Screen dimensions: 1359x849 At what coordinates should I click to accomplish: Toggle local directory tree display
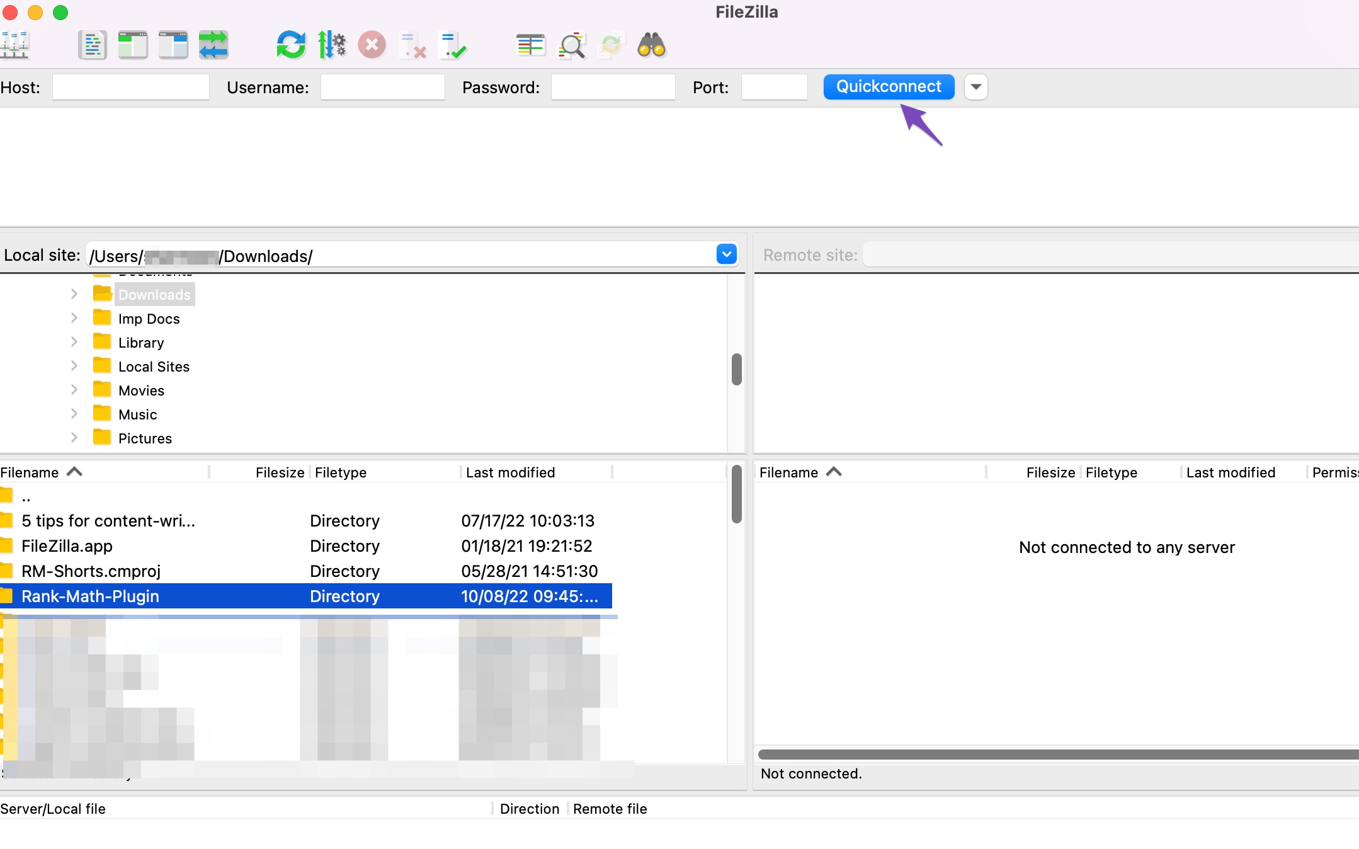click(x=133, y=45)
